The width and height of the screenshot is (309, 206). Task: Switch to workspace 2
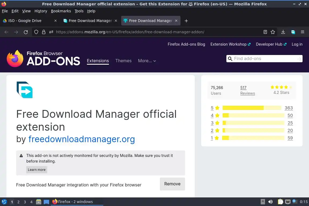click(18, 202)
